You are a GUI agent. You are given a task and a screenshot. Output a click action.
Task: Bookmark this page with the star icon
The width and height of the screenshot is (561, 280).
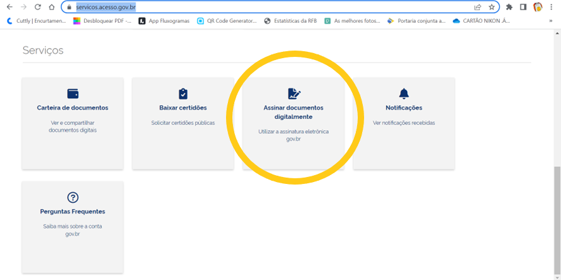[x=491, y=7]
